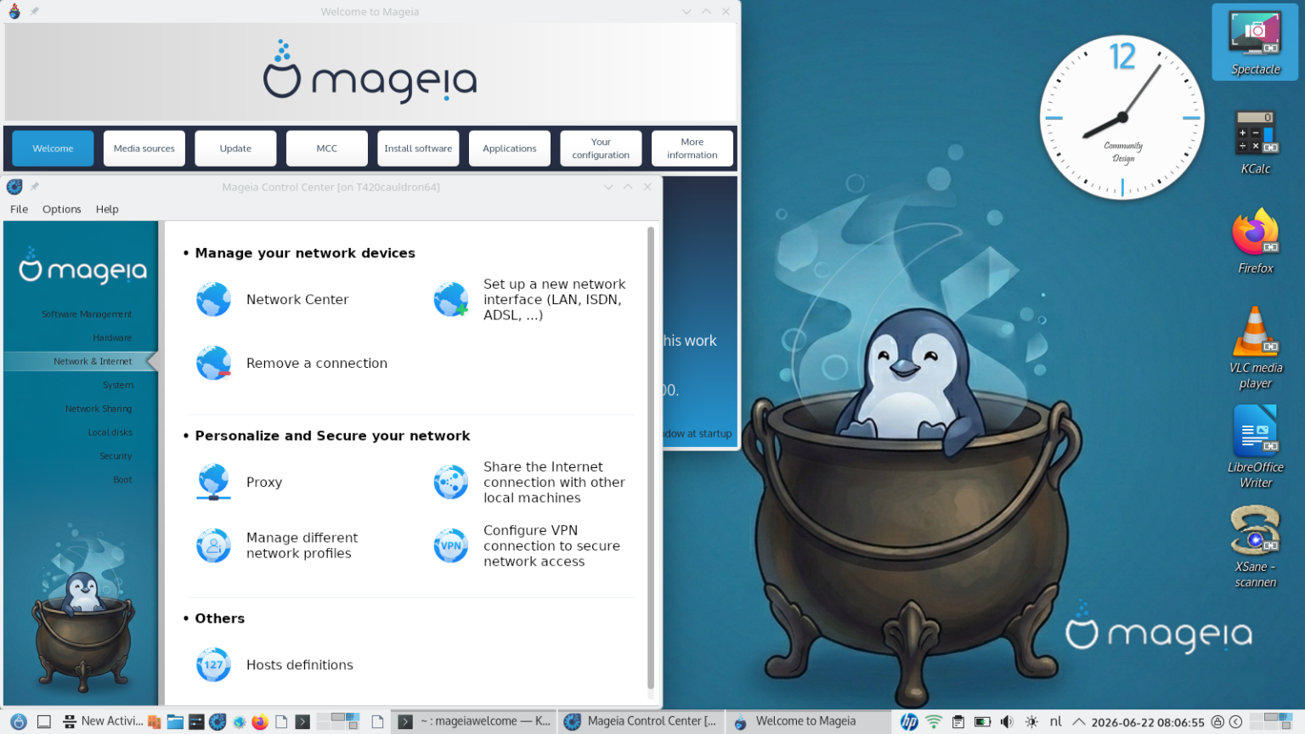Open KCalc desktop icon
The image size is (1305, 734).
pyautogui.click(x=1255, y=142)
